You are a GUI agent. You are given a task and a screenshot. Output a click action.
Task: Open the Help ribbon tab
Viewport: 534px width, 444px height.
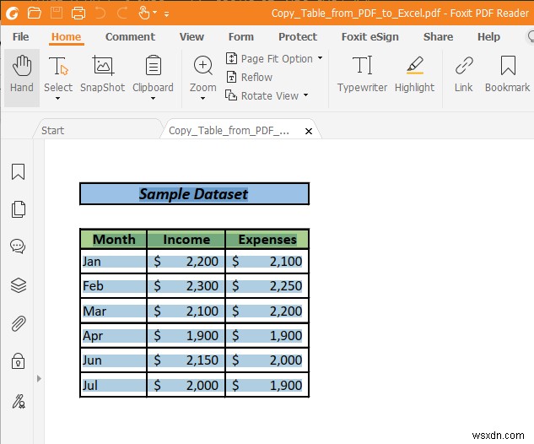click(488, 37)
